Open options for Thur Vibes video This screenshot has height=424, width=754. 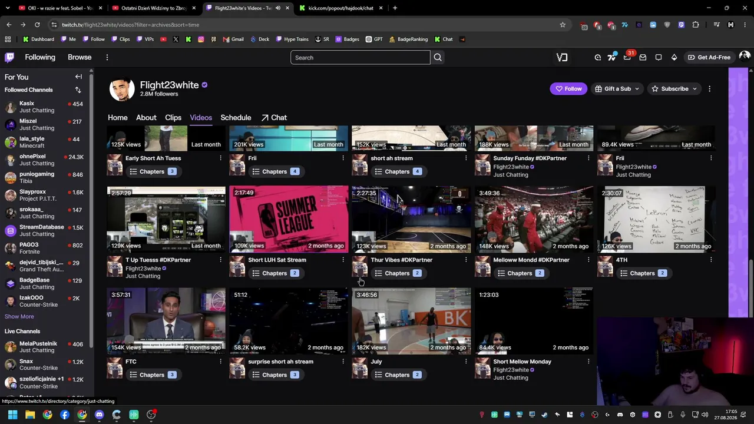pyautogui.click(x=465, y=260)
